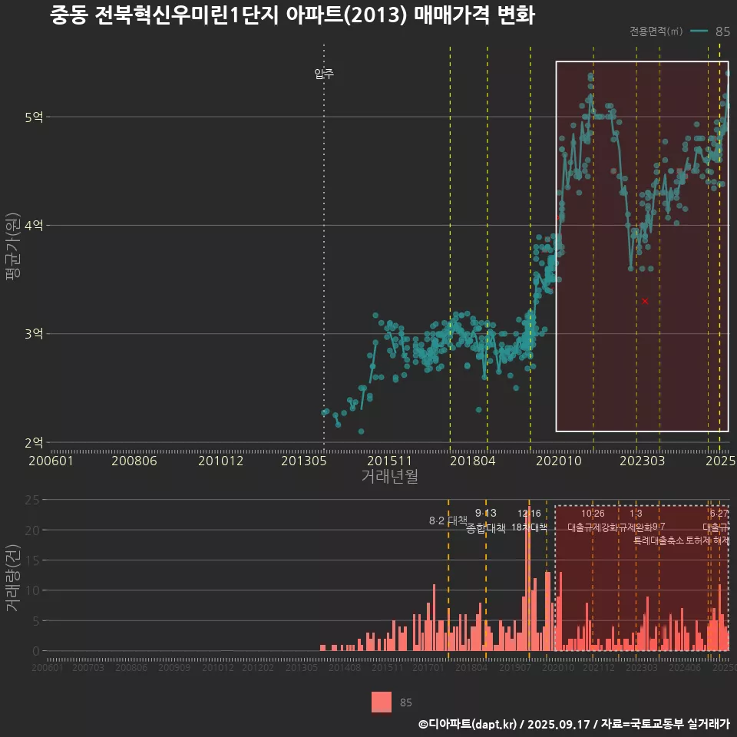
Task: Click the tallest volume bar near 12·16
Action: (529, 579)
